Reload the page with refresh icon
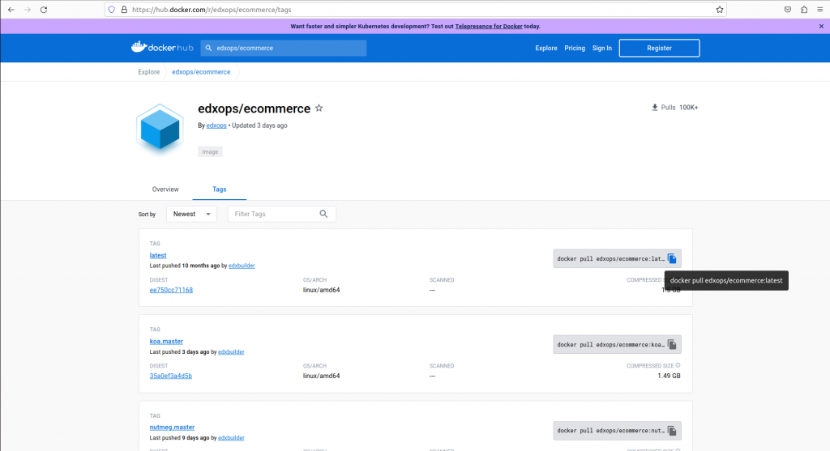 click(44, 10)
